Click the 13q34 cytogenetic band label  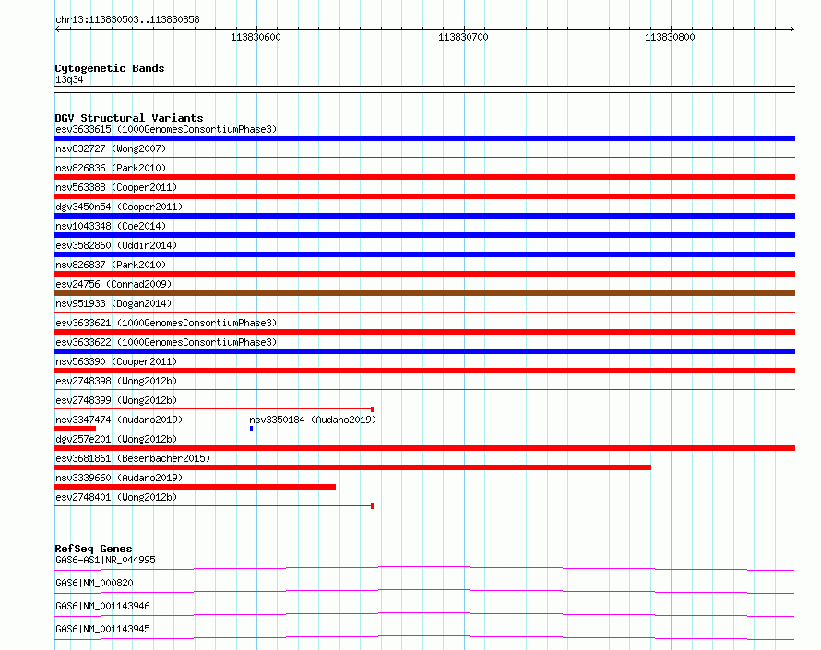(x=69, y=79)
